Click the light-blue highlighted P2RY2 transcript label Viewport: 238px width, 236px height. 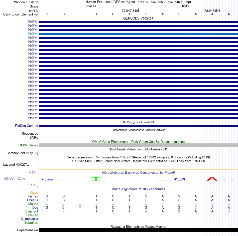33,34
